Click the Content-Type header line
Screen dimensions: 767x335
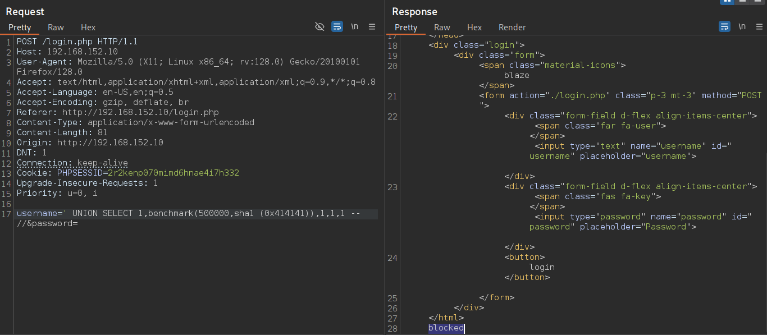click(135, 122)
